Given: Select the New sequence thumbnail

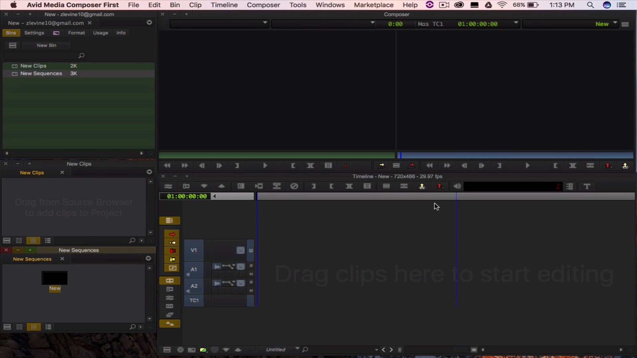Looking at the screenshot, I should tap(54, 278).
